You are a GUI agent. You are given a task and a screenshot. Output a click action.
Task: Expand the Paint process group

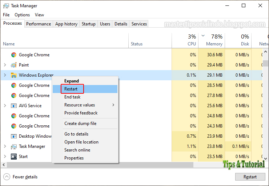coord(5,65)
